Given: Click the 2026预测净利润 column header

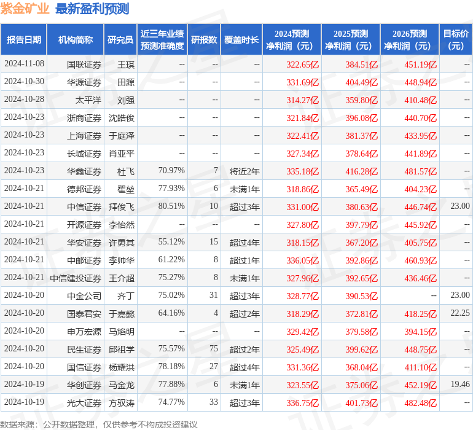Looking at the screenshot, I should pos(410,39).
